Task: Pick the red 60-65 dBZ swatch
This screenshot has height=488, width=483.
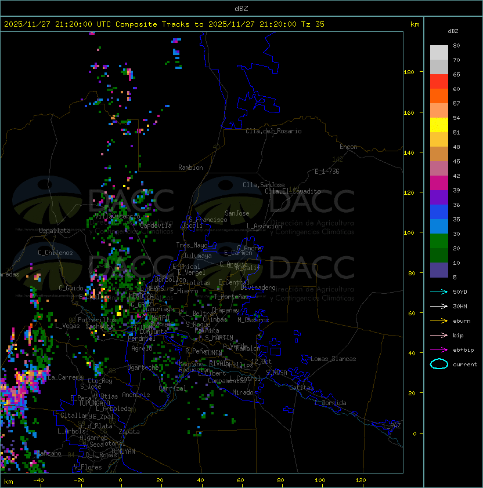Action: tap(439, 82)
